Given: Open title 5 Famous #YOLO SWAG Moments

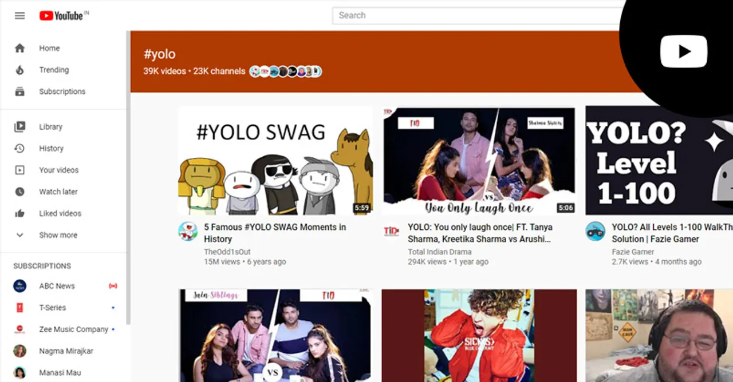Looking at the screenshot, I should click(275, 233).
